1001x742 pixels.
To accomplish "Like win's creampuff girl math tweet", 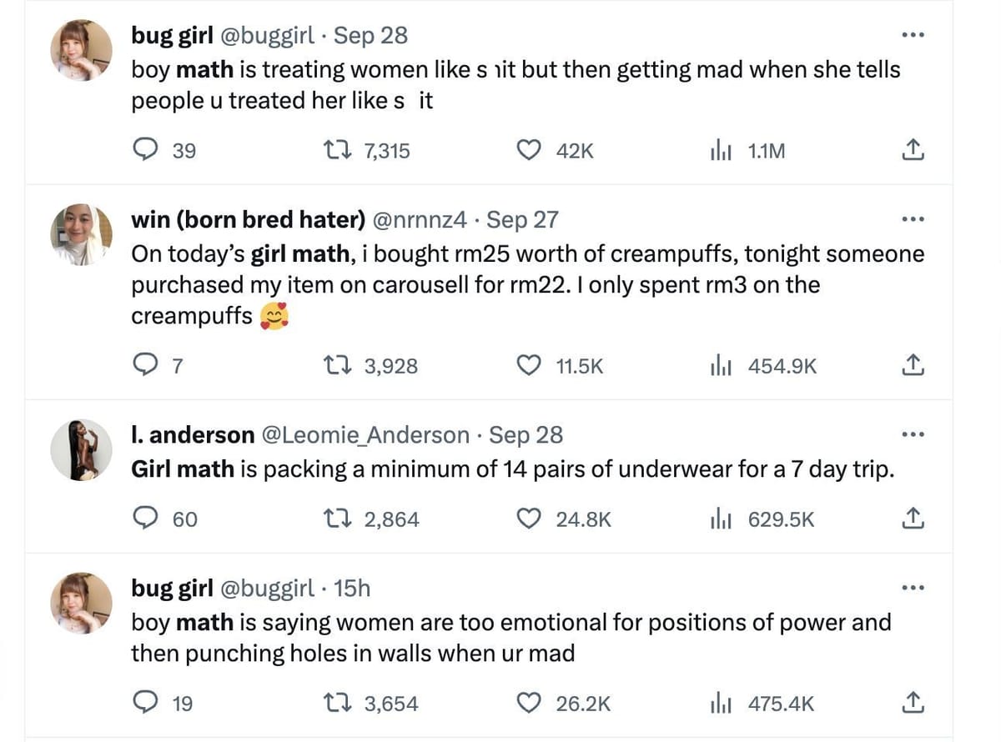I will click(x=529, y=365).
